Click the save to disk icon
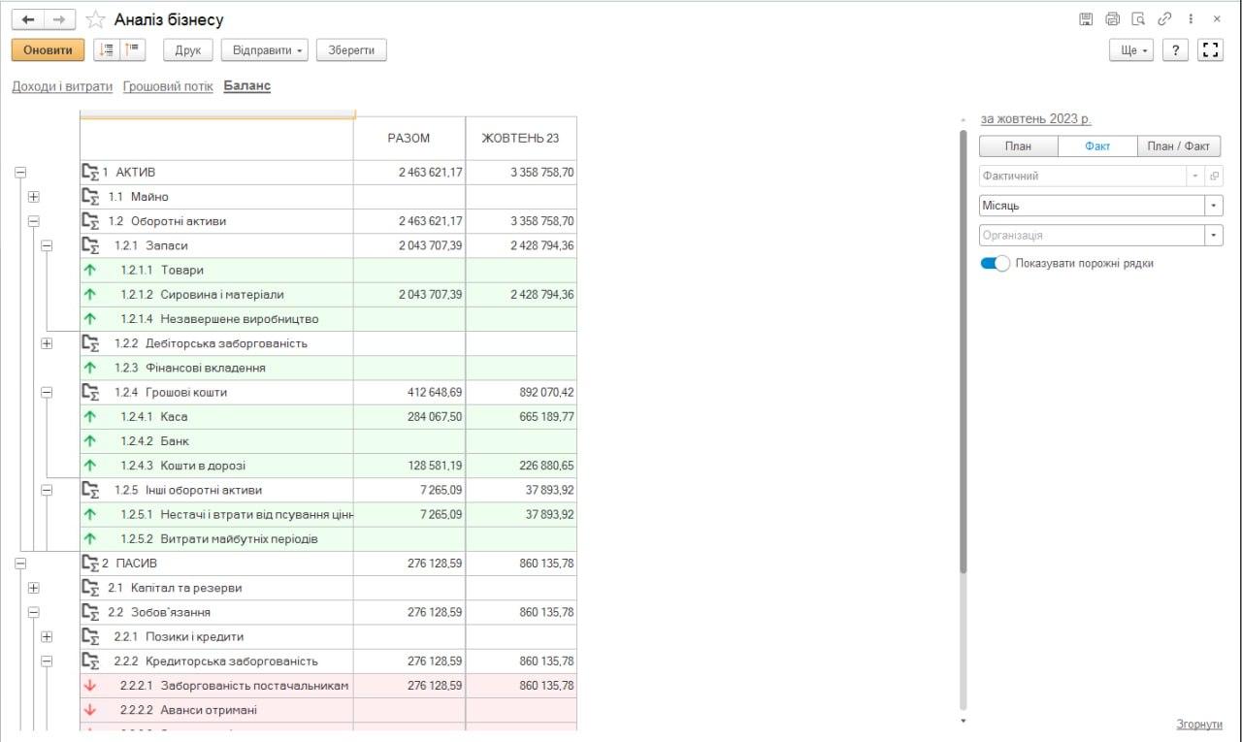1242x742 pixels. click(1086, 18)
